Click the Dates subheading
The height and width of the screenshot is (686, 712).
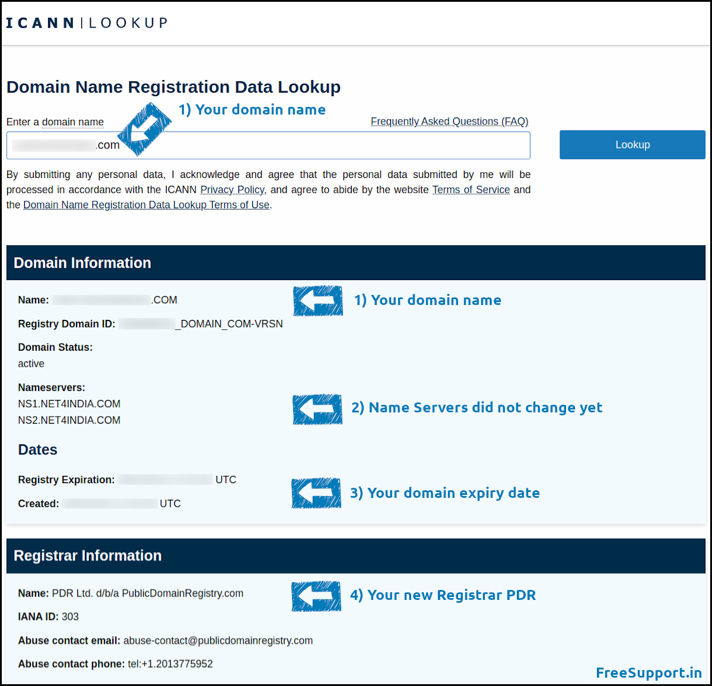pos(38,450)
